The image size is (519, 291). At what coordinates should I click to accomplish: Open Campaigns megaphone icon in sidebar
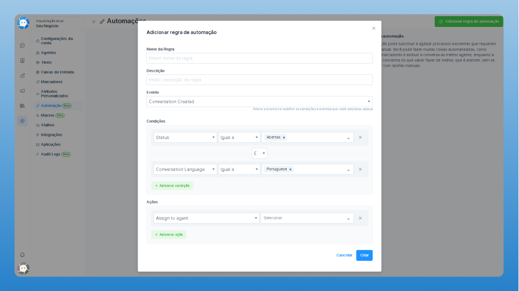click(22, 91)
